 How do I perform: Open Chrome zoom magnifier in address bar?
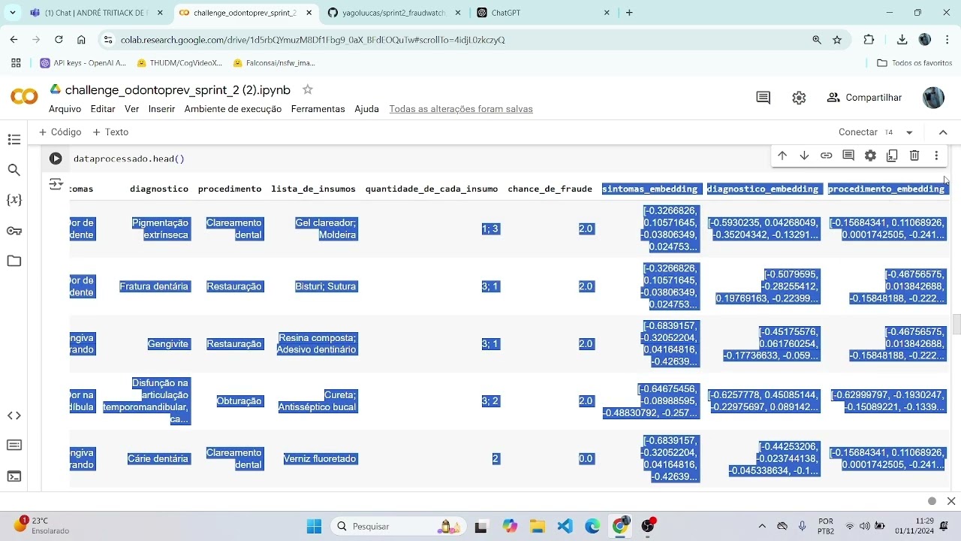tap(817, 40)
